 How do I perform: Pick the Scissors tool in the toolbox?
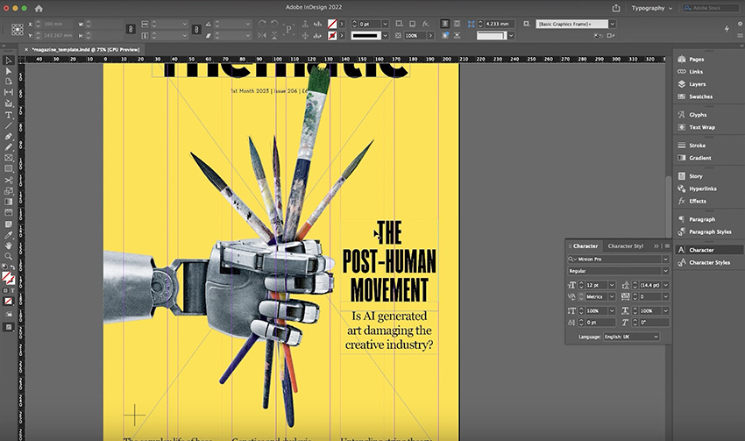click(9, 180)
